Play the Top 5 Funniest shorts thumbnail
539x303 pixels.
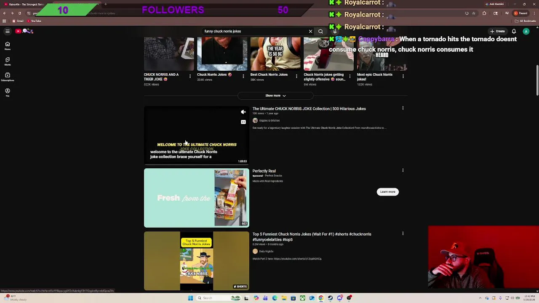tap(197, 261)
